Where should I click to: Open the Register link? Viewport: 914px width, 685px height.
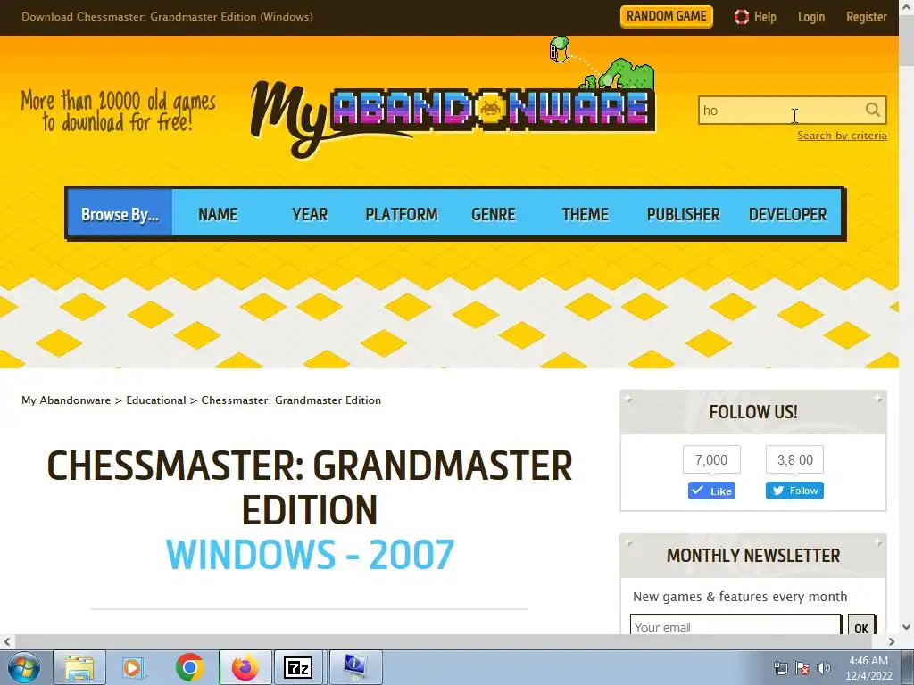tap(866, 17)
